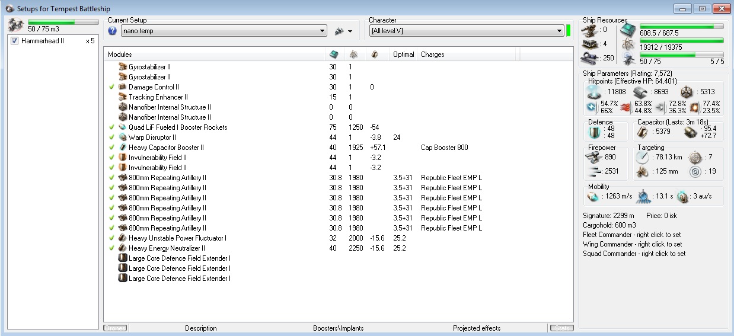Deactivate the Warp Disruptor II module checkmark

111,137
